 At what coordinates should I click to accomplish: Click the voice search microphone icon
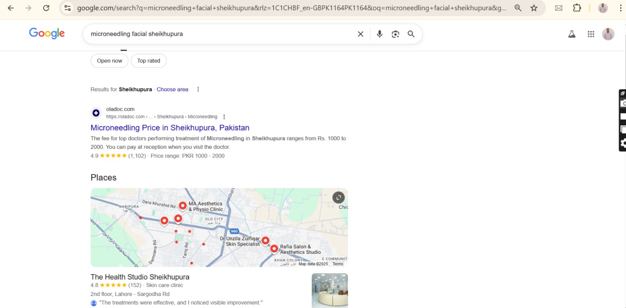379,34
